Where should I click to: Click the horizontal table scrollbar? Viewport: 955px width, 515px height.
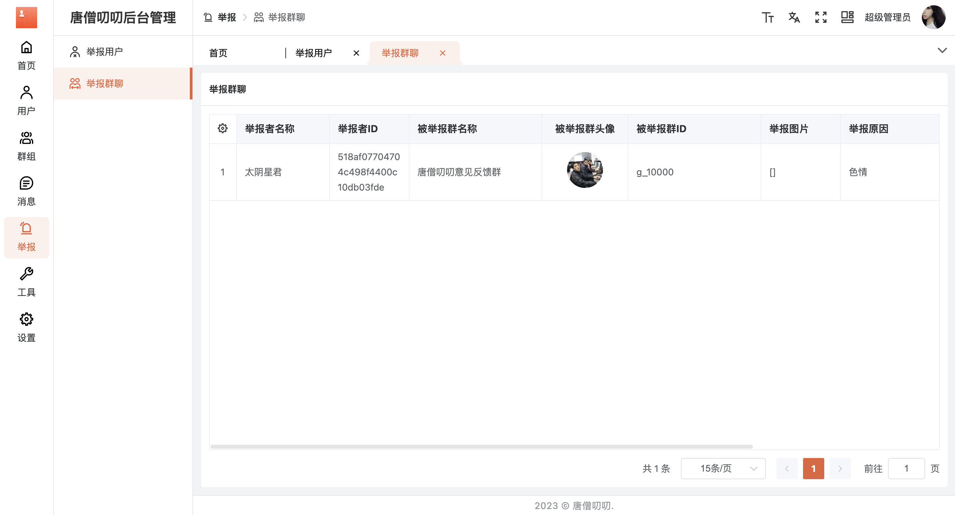pyautogui.click(x=481, y=446)
